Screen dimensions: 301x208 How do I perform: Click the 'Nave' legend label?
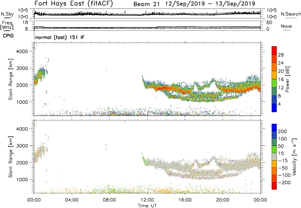[286, 26]
